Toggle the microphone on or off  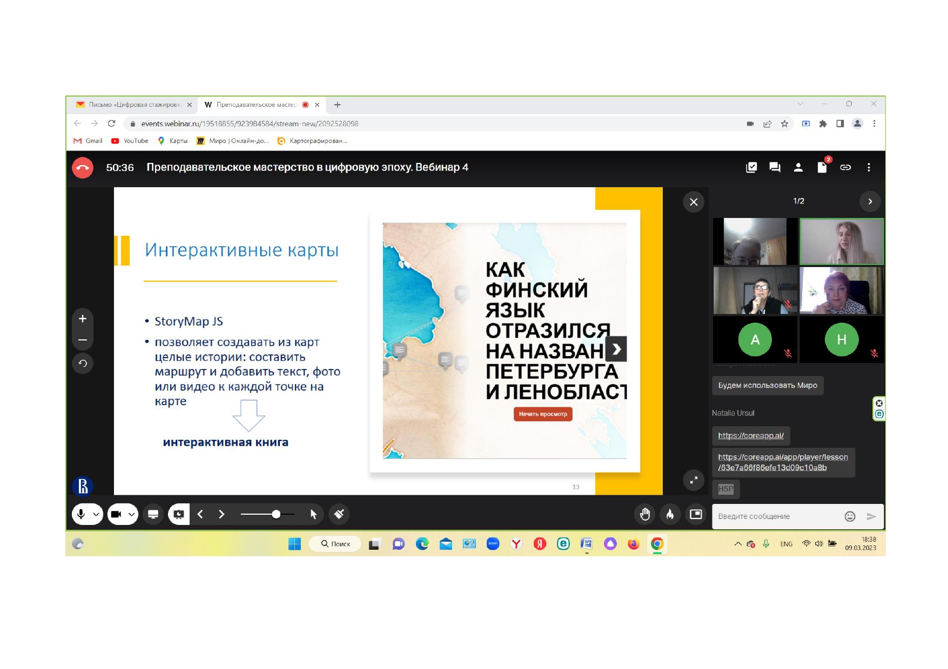click(81, 514)
